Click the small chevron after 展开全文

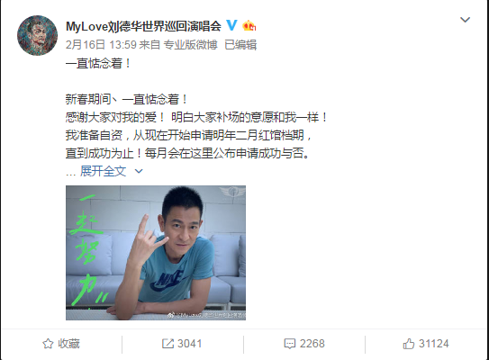(139, 171)
